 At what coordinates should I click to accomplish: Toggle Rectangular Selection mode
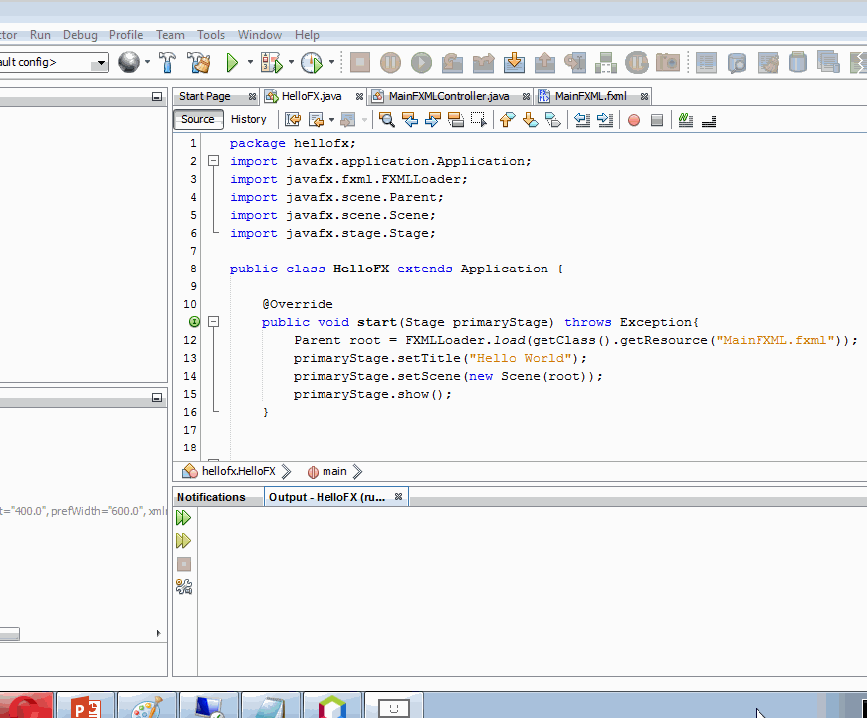pos(478,120)
